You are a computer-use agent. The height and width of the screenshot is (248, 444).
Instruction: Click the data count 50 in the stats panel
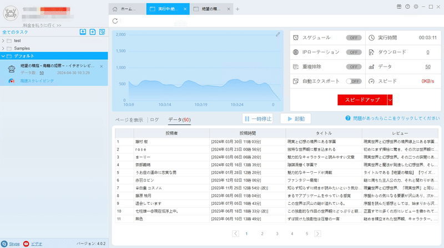click(428, 66)
